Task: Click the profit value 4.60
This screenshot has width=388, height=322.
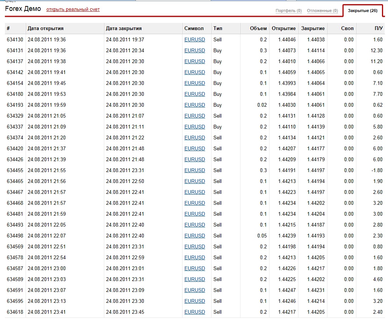Action: click(x=378, y=279)
